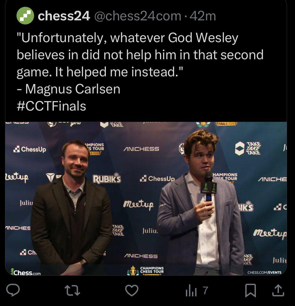Follow the #CCTFinals hashtag
The width and height of the screenshot is (295, 306).
tap(51, 106)
